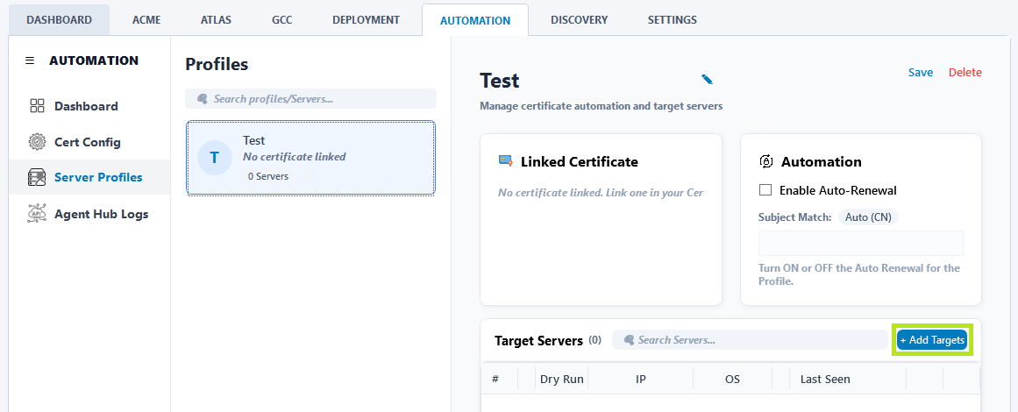
Task: Click the "No certificate linked" italic text in profile card
Action: 294,156
